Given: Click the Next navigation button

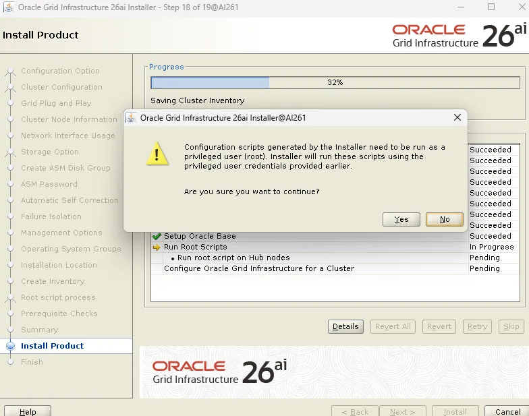Looking at the screenshot, I should (402, 411).
